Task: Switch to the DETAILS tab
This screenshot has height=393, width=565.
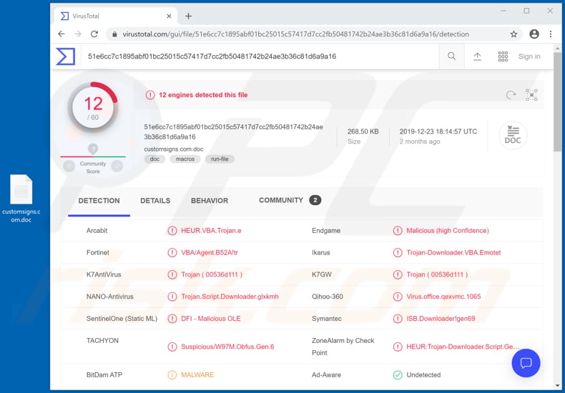Action: [x=155, y=201]
